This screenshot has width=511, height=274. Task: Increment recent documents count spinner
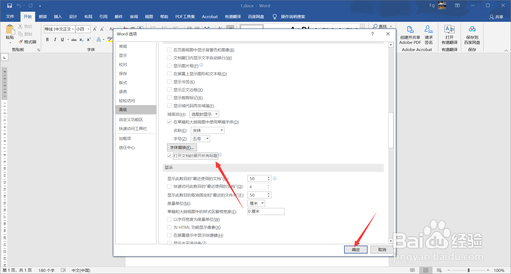point(269,177)
